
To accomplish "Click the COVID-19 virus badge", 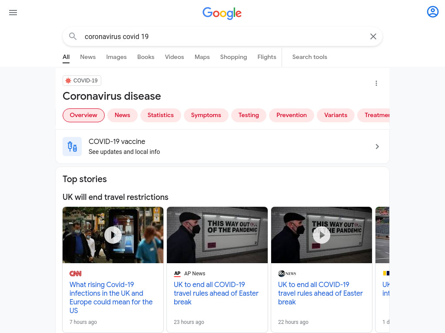I will 82,81.
